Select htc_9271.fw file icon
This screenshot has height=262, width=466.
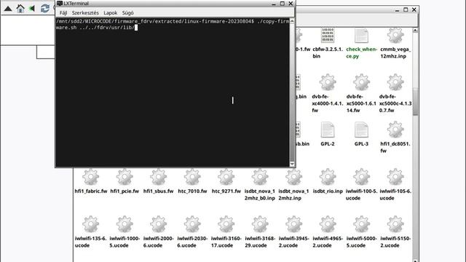(226, 177)
